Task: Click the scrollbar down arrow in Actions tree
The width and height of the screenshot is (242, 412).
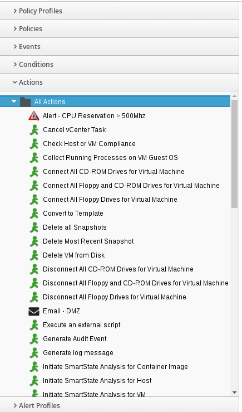Action: (x=234, y=392)
